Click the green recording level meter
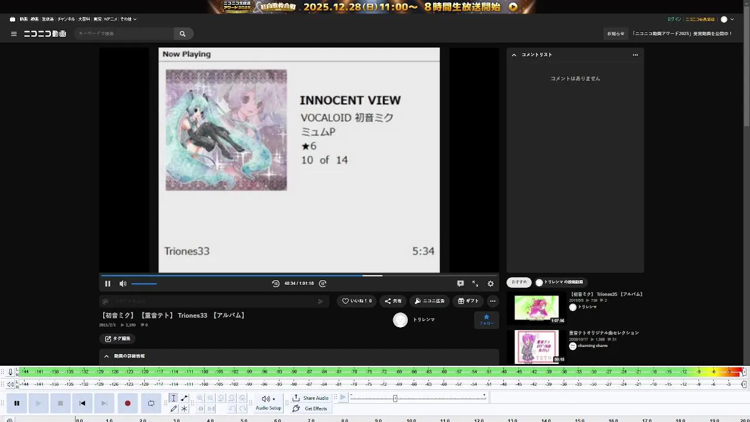Screen dimensions: 750x422 (380, 372)
